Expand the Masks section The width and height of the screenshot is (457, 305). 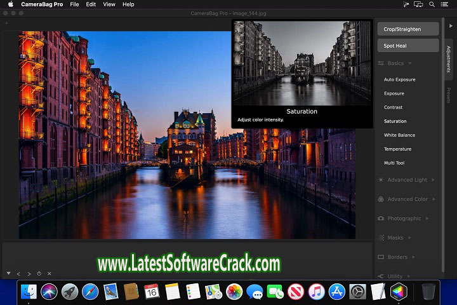[x=395, y=238]
